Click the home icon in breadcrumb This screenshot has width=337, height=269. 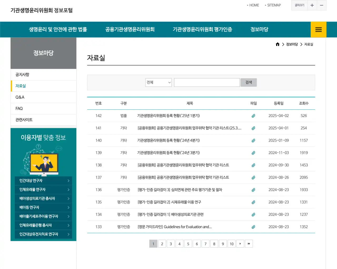(x=277, y=44)
